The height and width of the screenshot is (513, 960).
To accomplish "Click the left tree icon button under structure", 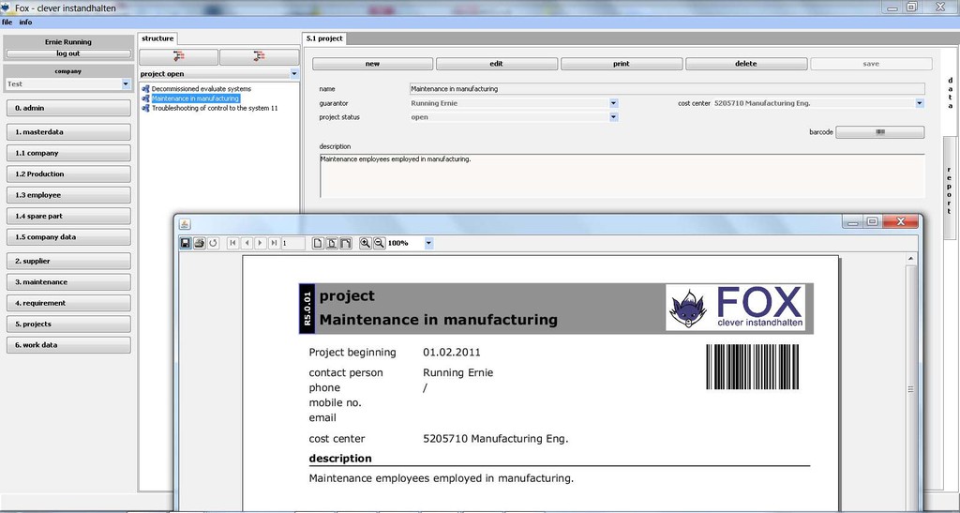I will [x=179, y=57].
